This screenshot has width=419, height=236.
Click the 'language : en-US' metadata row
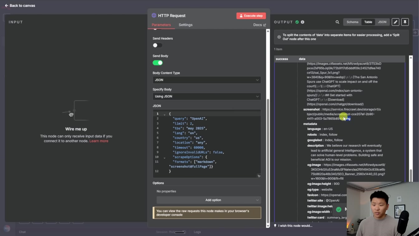(x=320, y=129)
